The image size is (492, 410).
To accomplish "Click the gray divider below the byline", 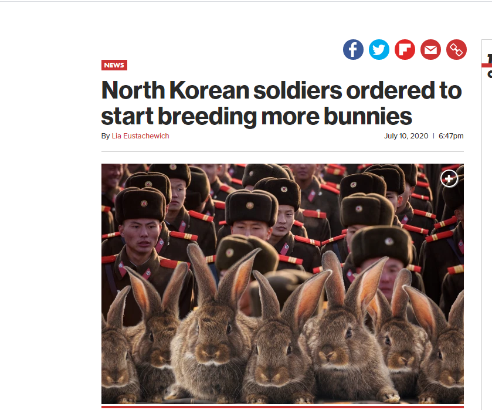I will pos(283,152).
